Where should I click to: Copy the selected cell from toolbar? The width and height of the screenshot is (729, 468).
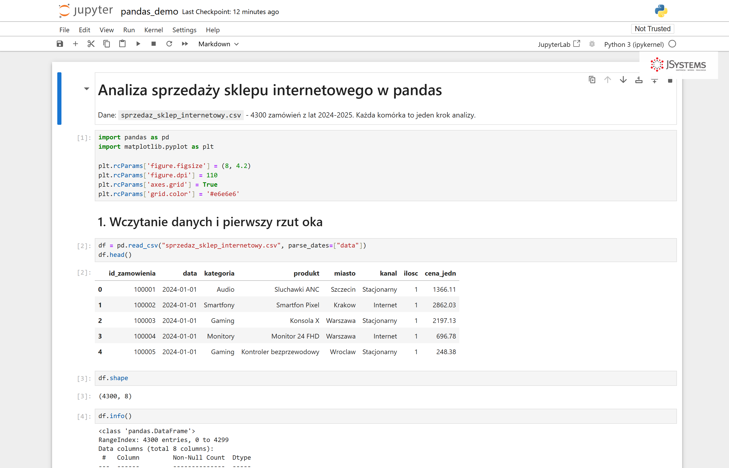(106, 44)
